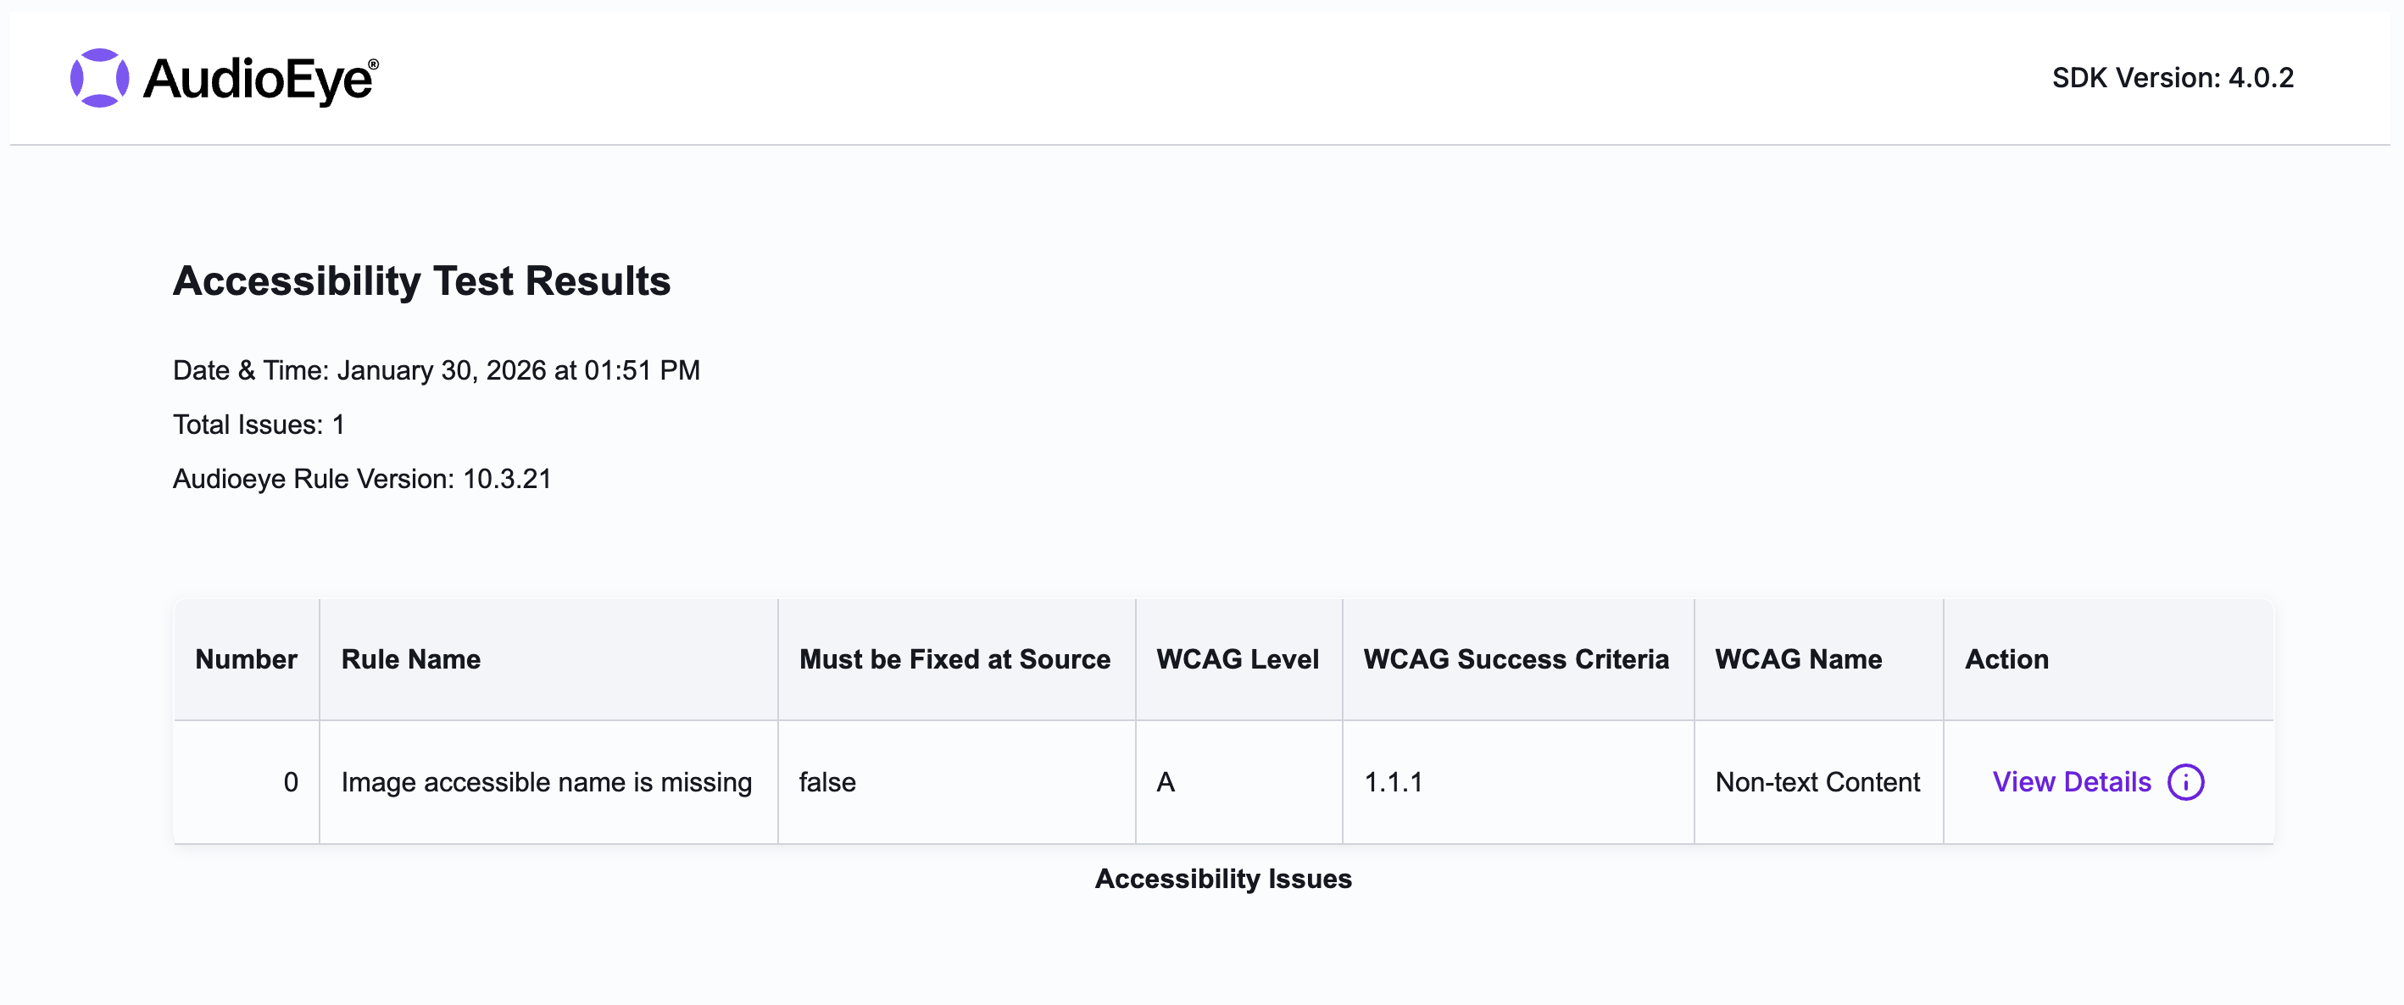Image resolution: width=2404 pixels, height=1005 pixels.
Task: Click the info icon beside View Details
Action: (x=2188, y=782)
